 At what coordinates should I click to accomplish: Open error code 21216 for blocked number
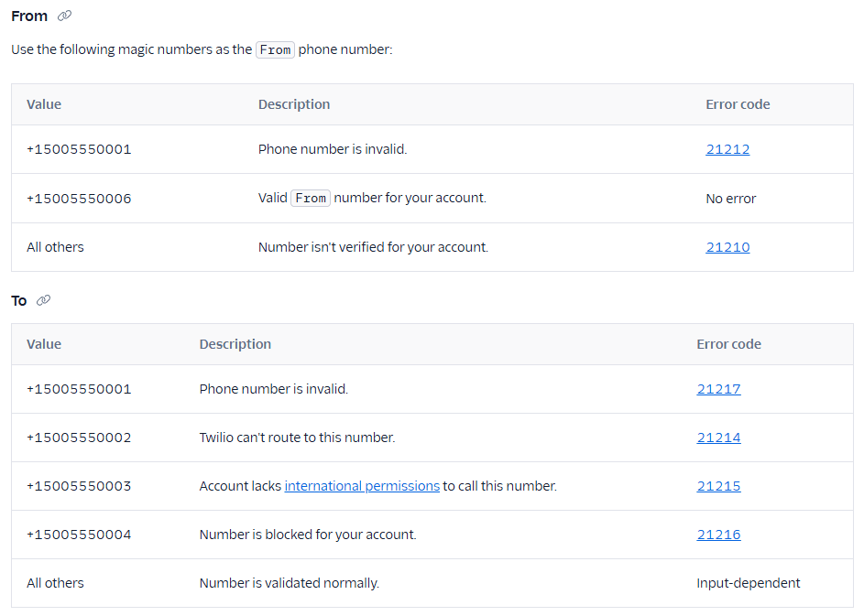pos(718,535)
